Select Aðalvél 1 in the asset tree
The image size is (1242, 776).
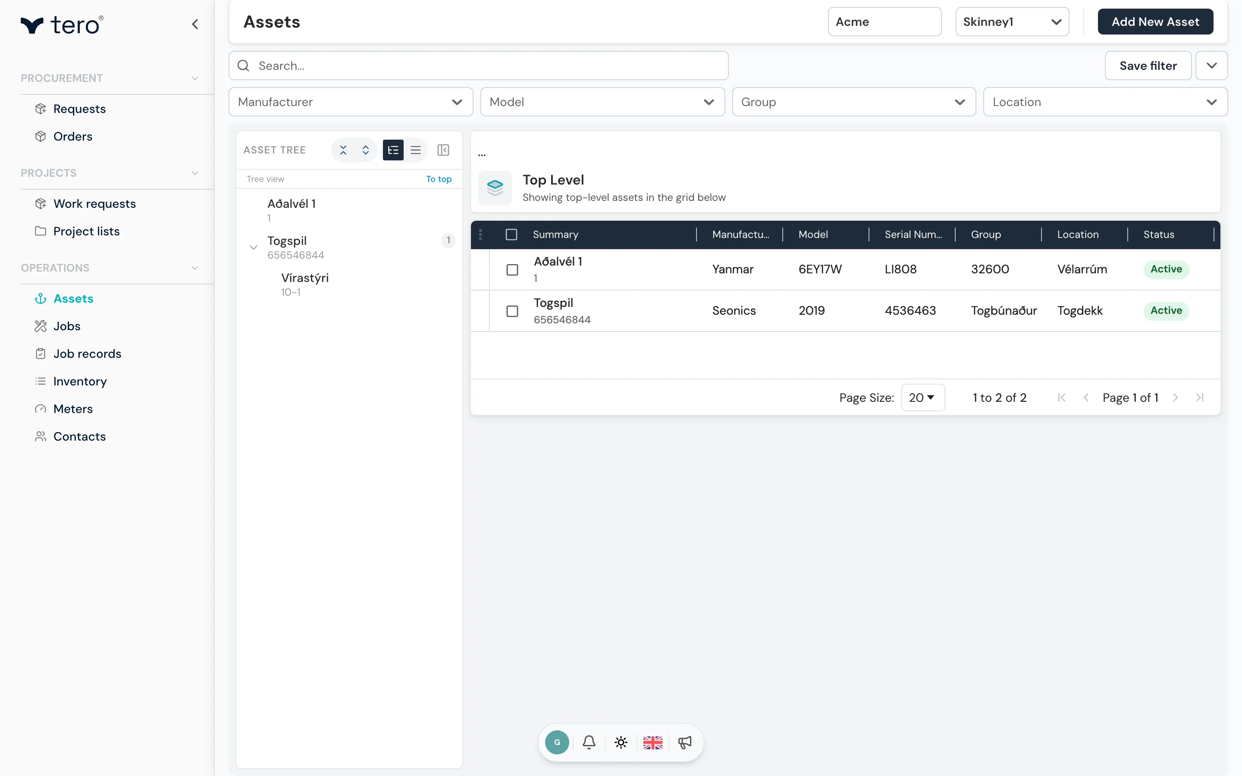292,204
